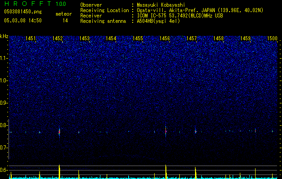This screenshot has width=282, height=179.
Task: Click the HROFFT program title
Action: coord(28,4)
